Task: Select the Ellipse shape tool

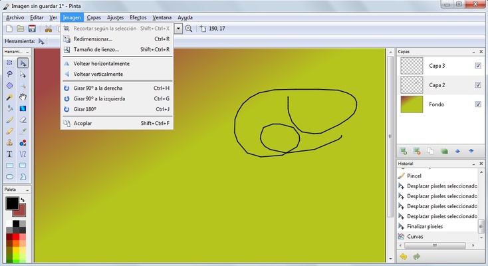Action: click(10, 177)
